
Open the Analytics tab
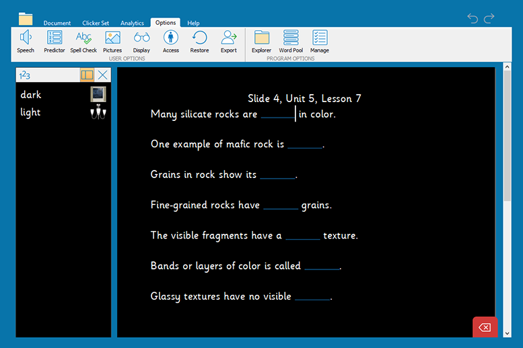click(132, 23)
